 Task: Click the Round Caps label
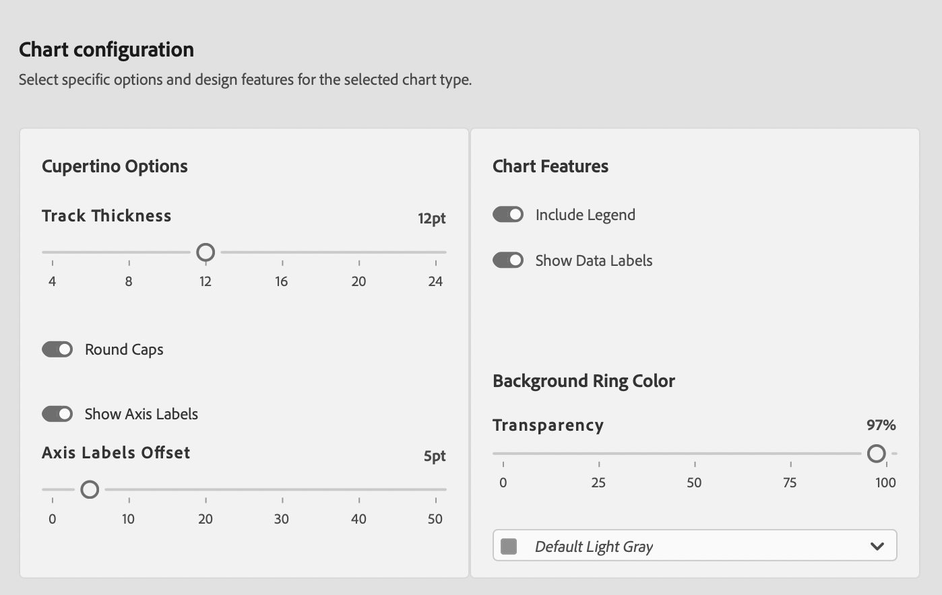[124, 349]
